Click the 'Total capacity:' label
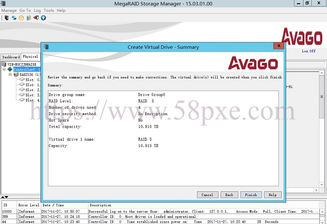 65,126
